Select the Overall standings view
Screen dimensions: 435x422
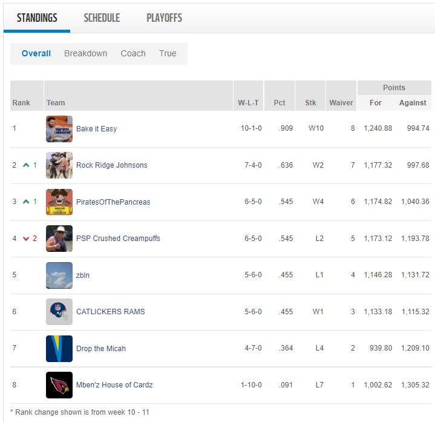pos(36,53)
